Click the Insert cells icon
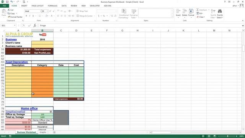 point(178,11)
